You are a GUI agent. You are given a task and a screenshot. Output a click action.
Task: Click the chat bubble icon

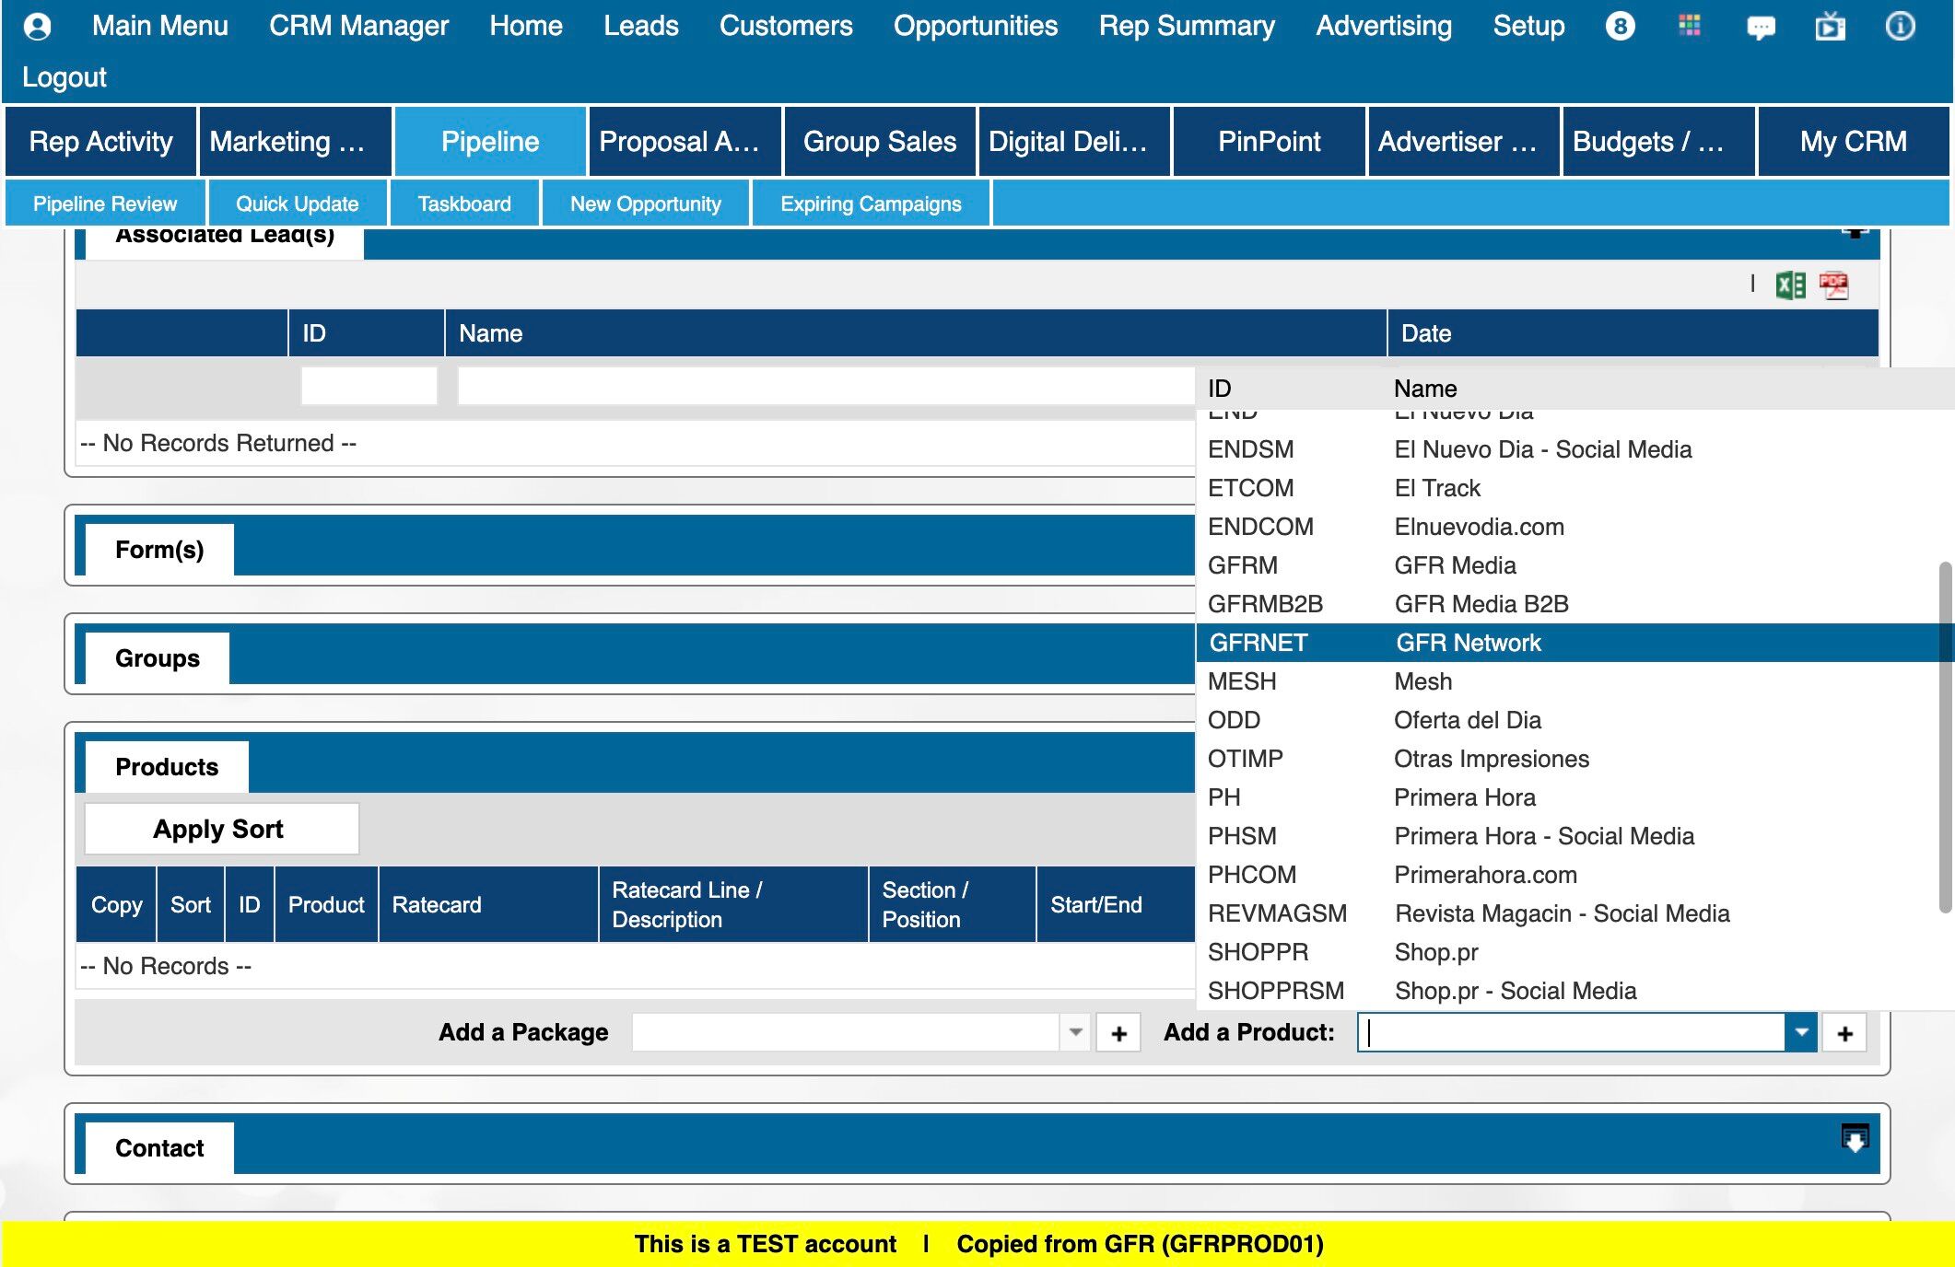(1760, 28)
